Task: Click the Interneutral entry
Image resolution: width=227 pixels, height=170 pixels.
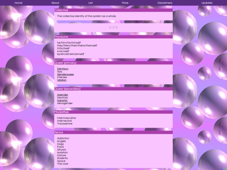Action: (x=64, y=121)
